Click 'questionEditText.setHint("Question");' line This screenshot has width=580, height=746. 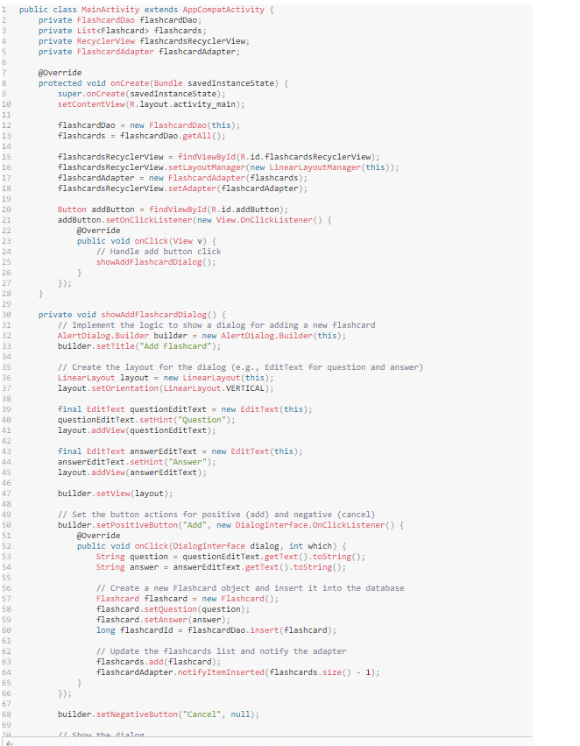tap(146, 420)
